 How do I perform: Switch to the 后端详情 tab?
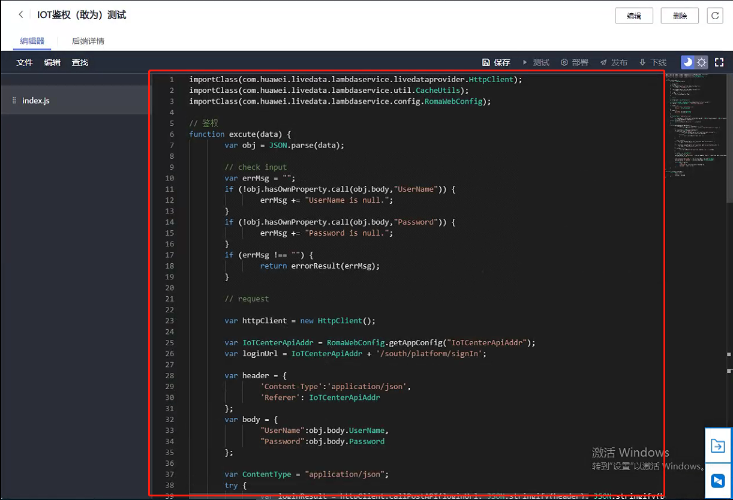[88, 41]
